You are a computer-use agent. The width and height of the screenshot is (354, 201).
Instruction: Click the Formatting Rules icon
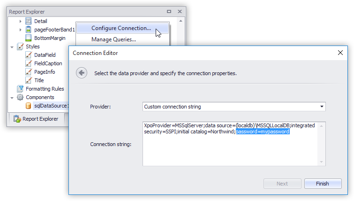[20, 89]
